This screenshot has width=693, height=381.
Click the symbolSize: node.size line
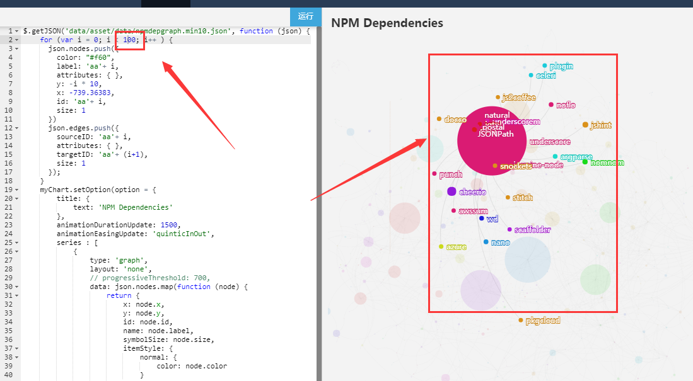169,340
